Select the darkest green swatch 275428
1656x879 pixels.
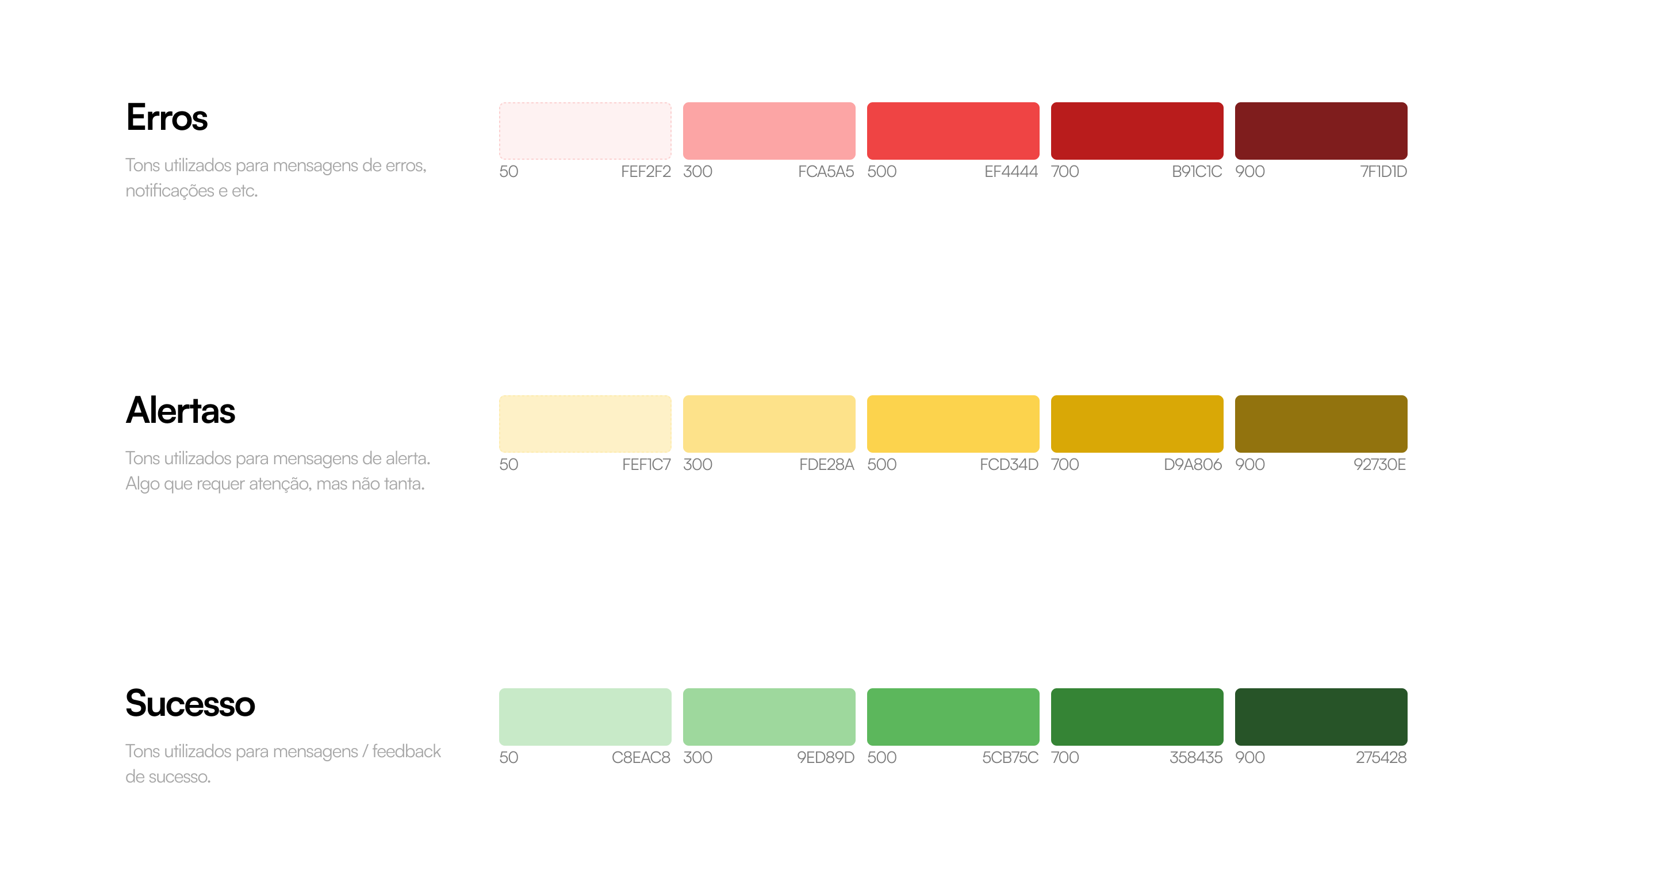pos(1320,716)
